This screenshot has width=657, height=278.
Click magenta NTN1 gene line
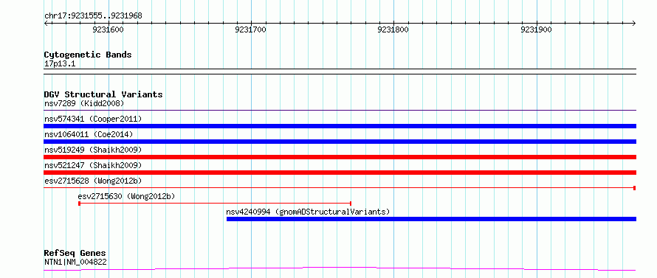tap(340, 268)
